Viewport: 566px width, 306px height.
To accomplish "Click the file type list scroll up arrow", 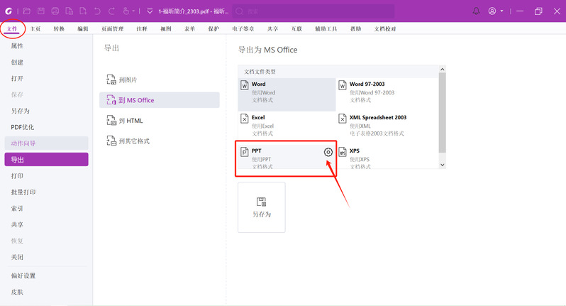I will coord(442,69).
